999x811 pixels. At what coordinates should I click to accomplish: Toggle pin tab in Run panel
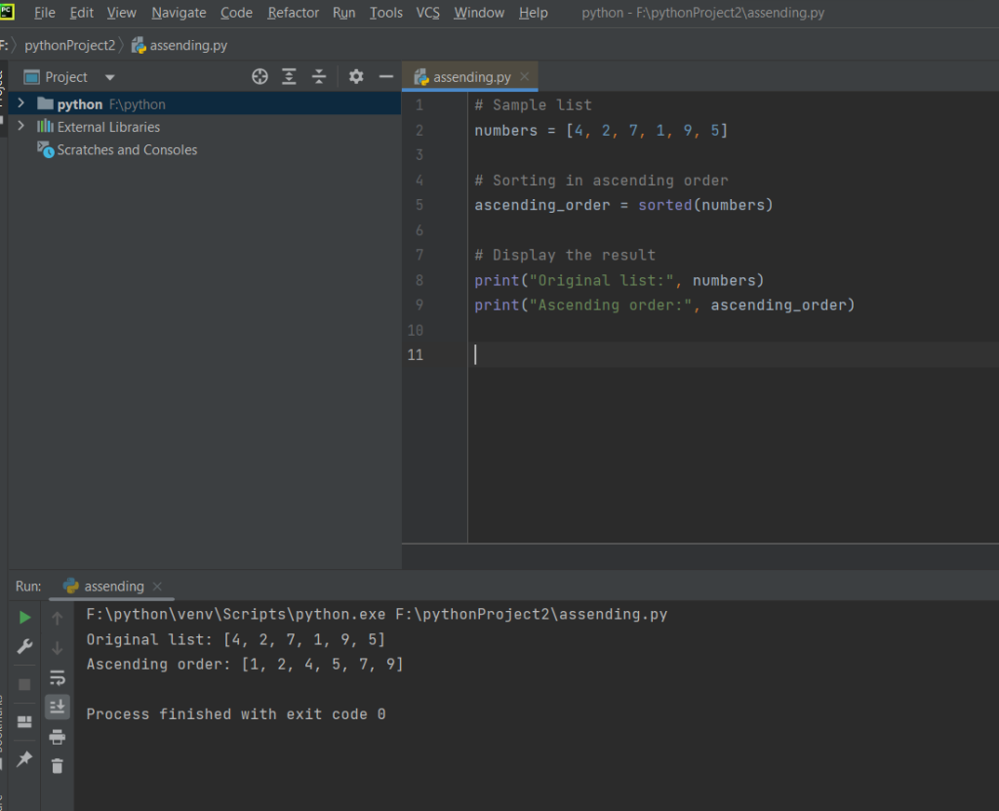point(25,758)
